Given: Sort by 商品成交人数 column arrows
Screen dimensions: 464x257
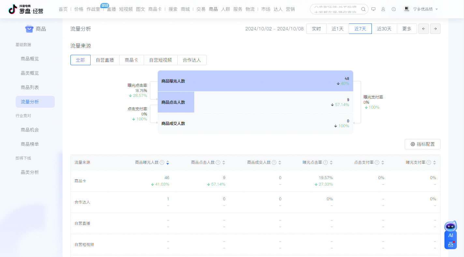Looking at the screenshot, I should (280, 162).
